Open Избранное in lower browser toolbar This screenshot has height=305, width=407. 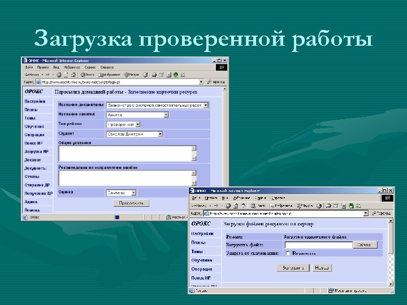tap(282, 206)
